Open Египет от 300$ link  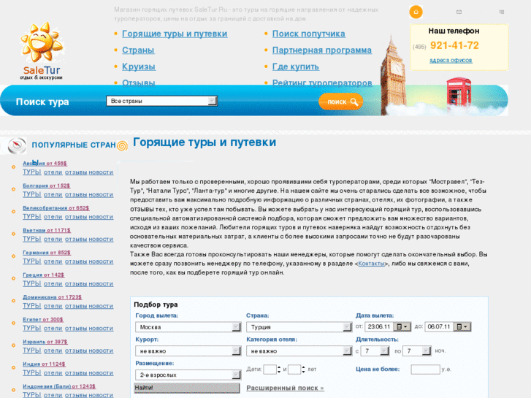pyautogui.click(x=43, y=319)
